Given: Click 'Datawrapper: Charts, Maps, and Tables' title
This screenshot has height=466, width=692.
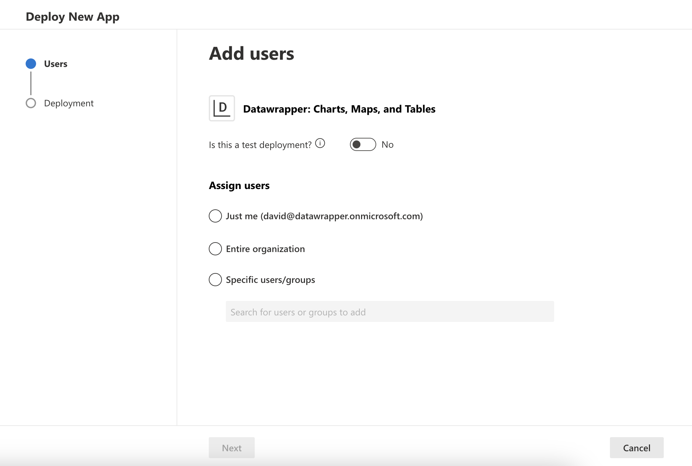Looking at the screenshot, I should tap(339, 109).
